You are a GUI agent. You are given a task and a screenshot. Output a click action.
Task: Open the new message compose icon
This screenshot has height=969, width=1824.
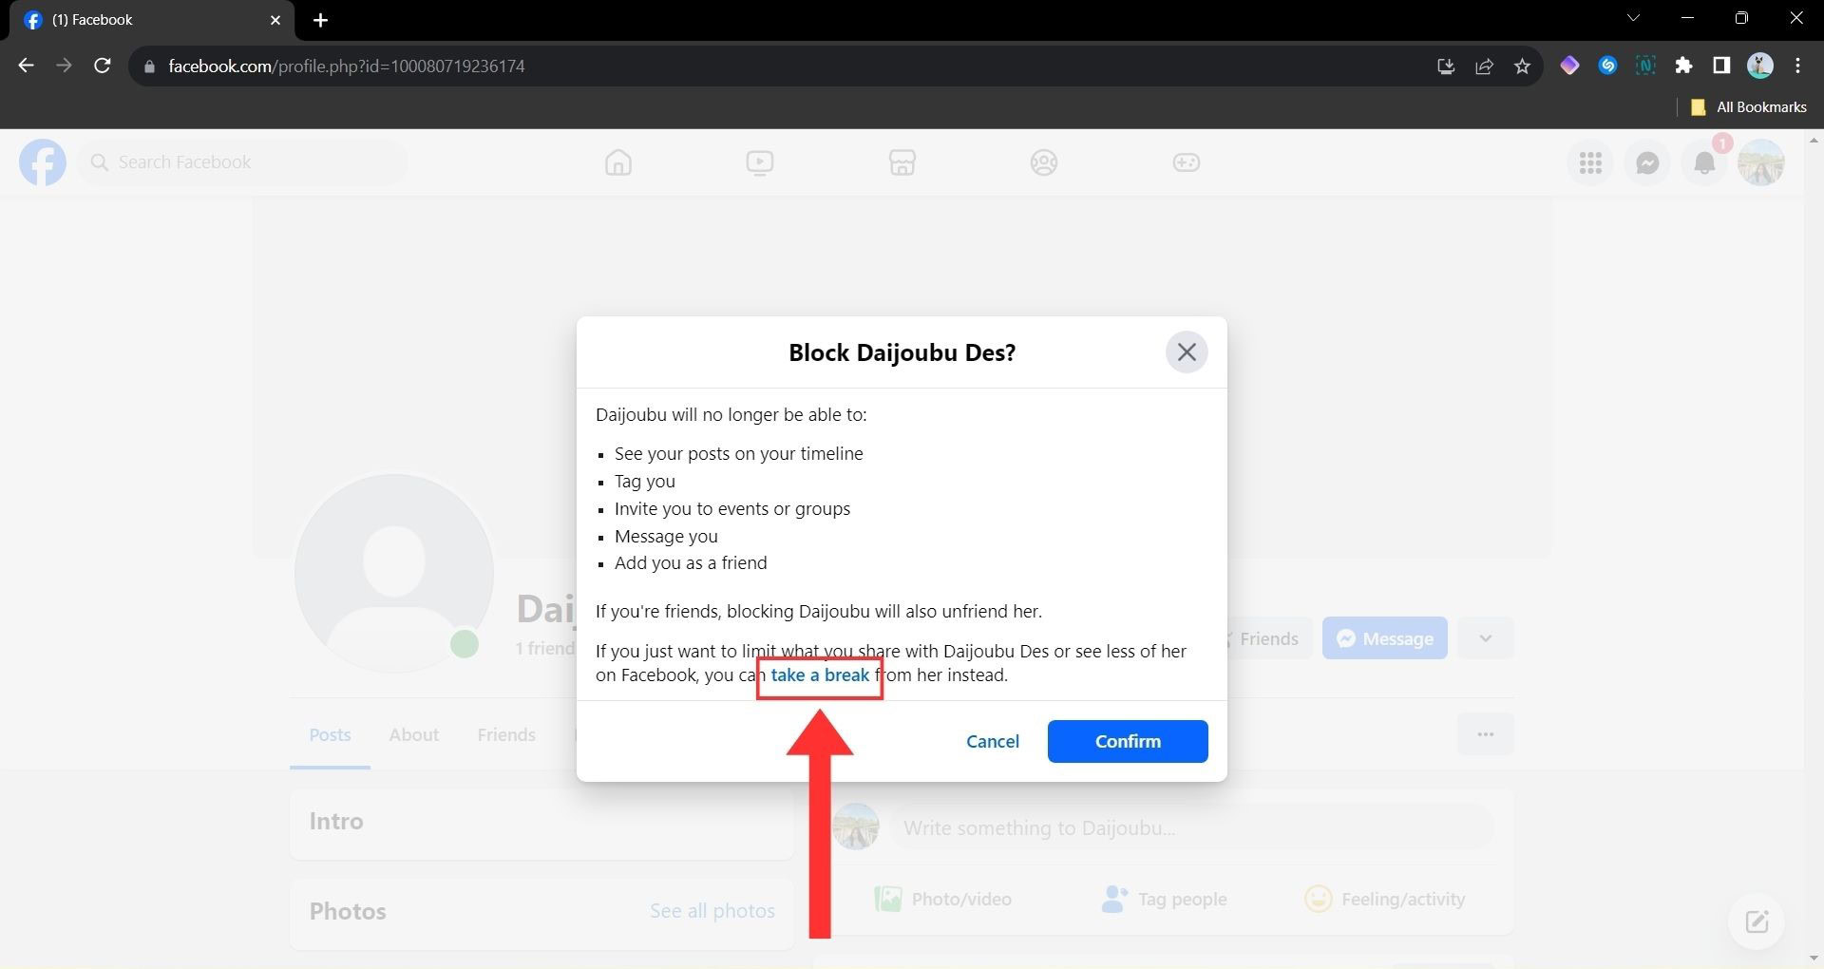pos(1757,921)
